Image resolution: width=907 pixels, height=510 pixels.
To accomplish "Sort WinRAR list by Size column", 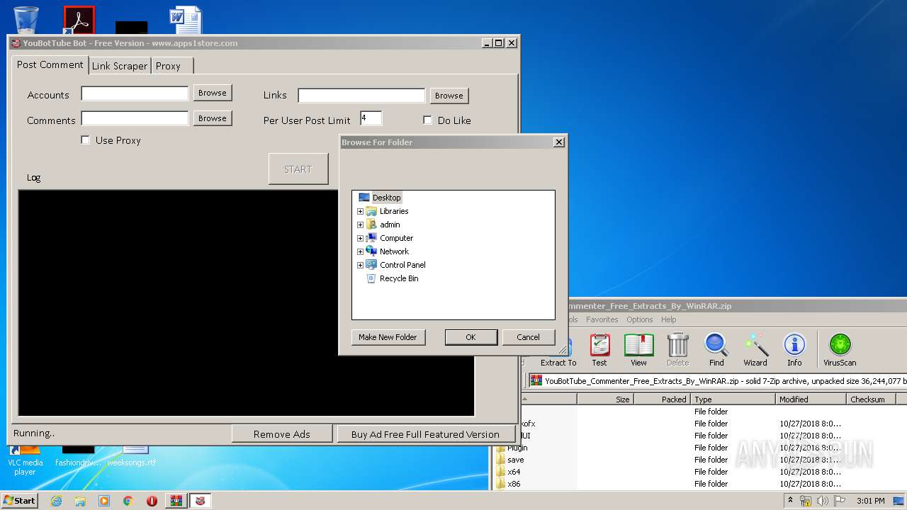I will 605,399.
